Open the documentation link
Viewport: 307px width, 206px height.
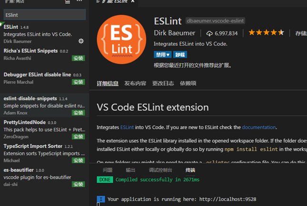click(x=259, y=127)
